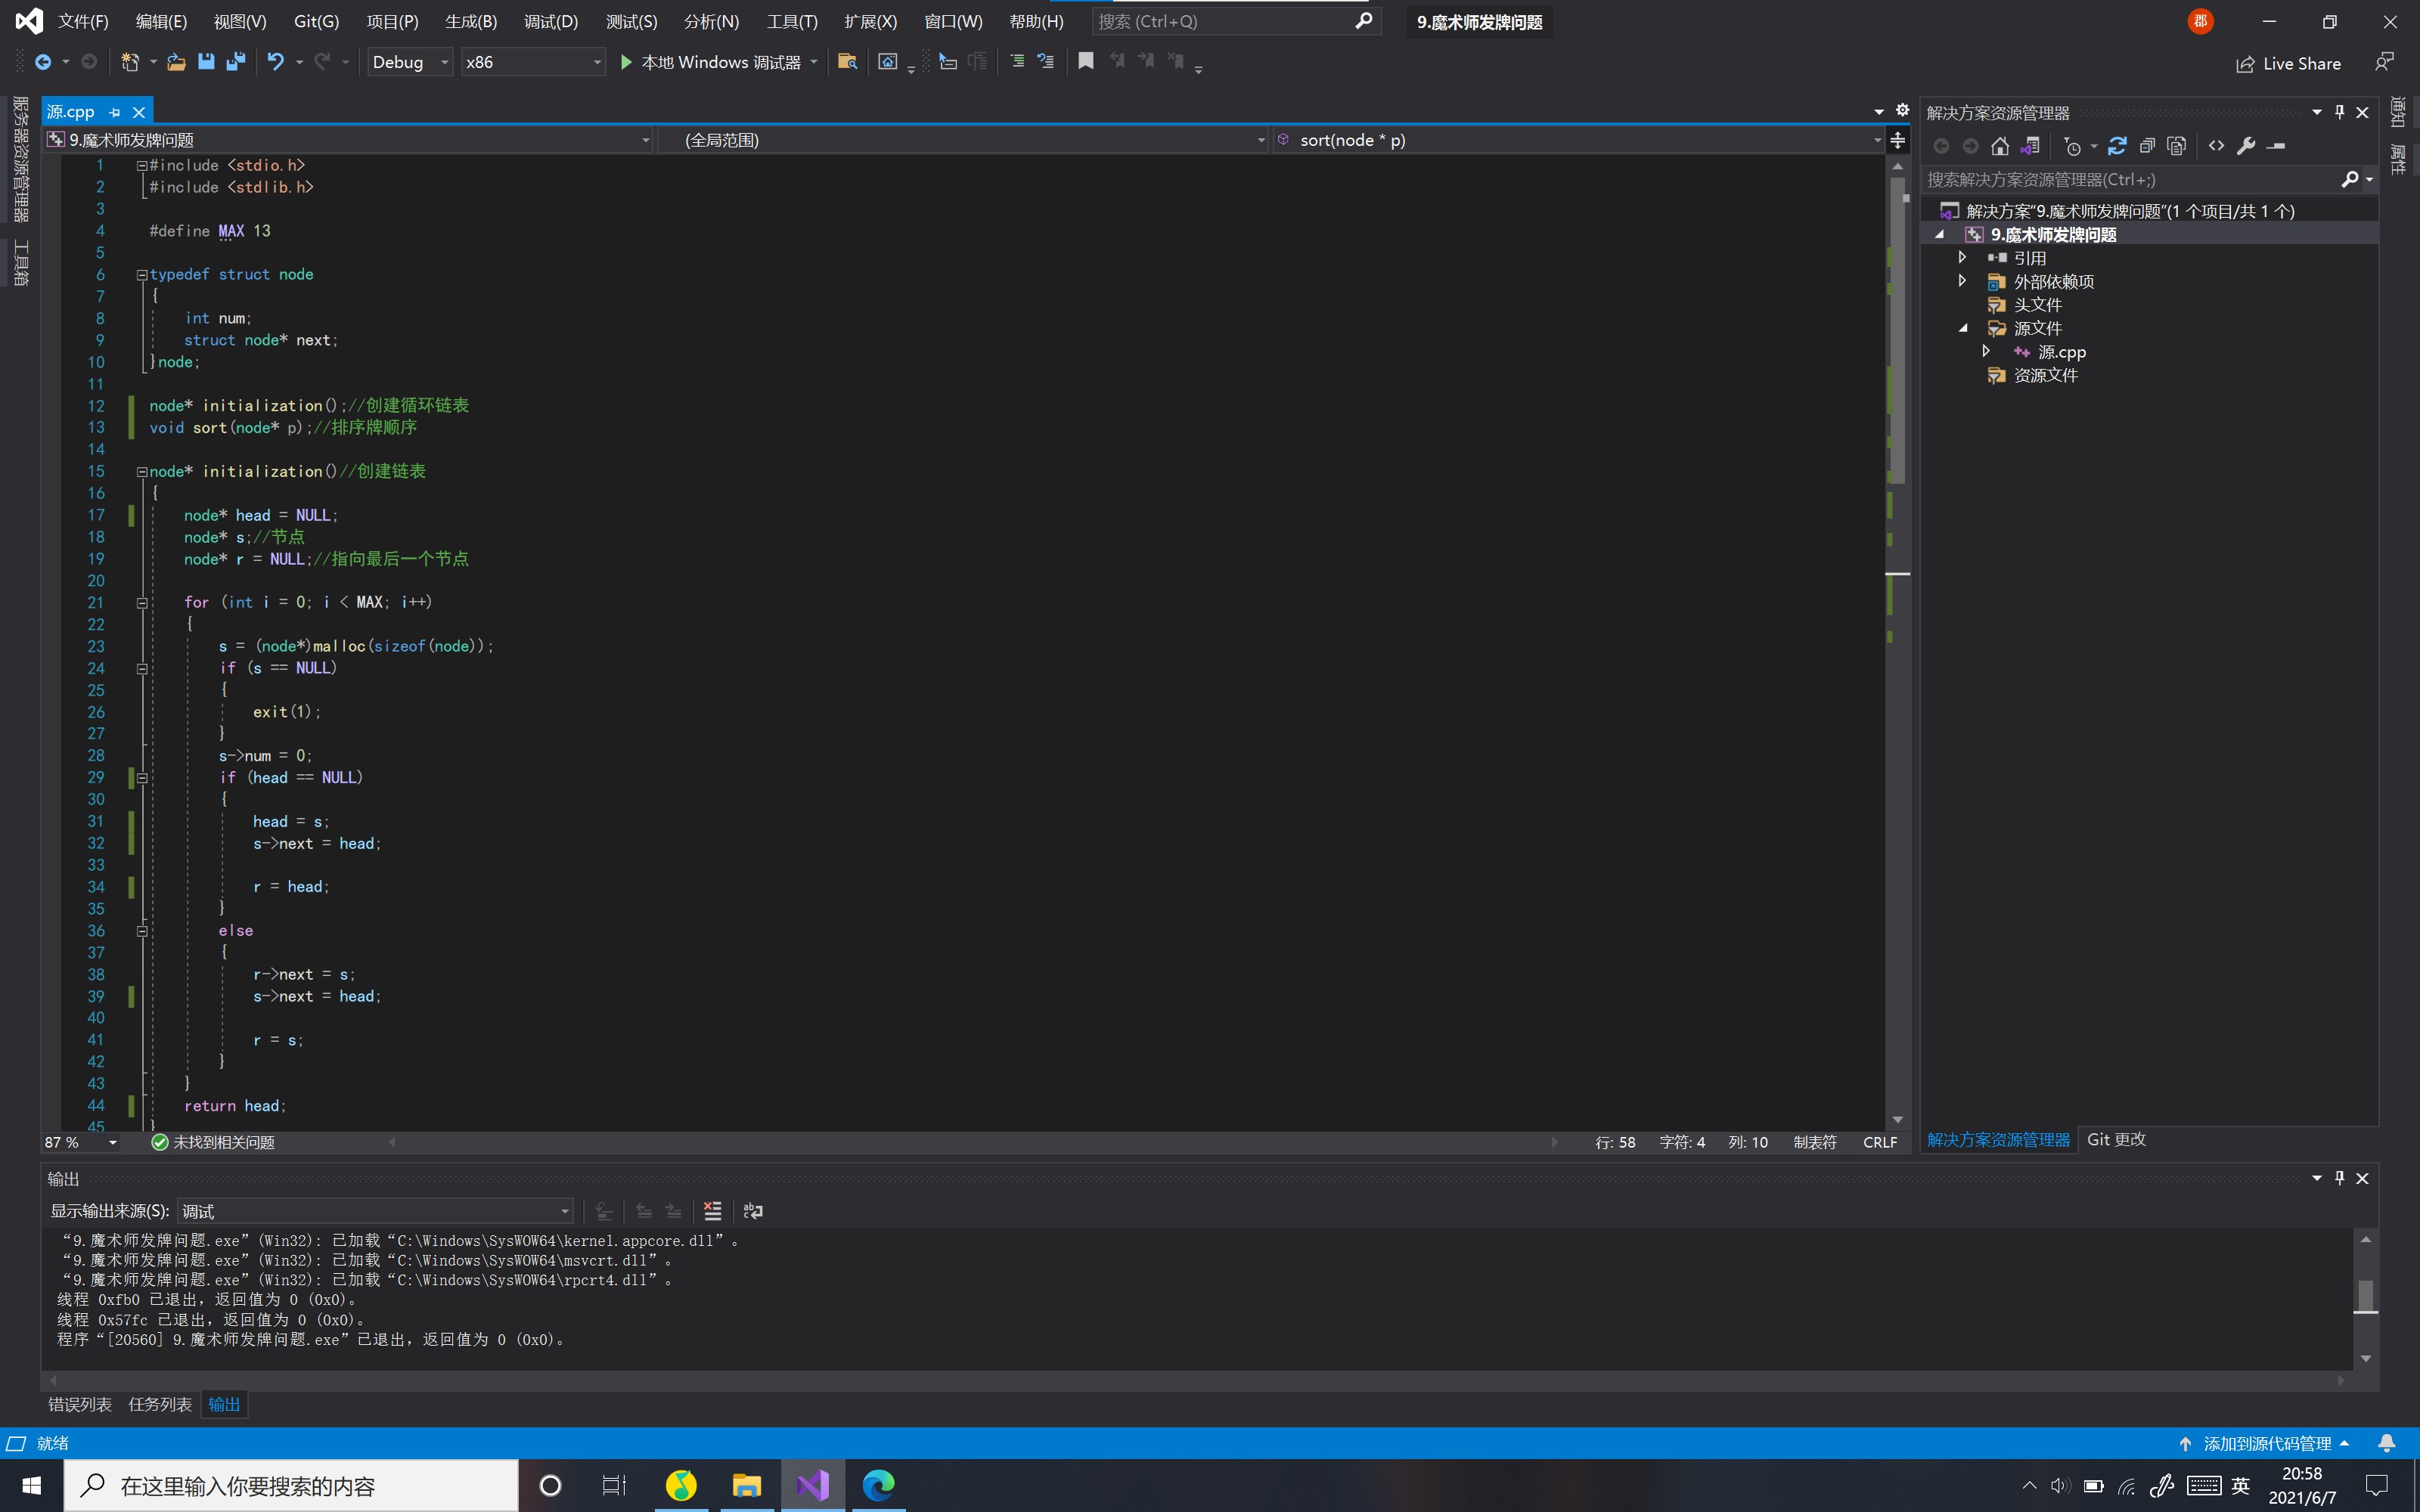2420x1512 pixels.
Task: Expand the 引用 node in Solution Explorer
Action: coord(1962,258)
